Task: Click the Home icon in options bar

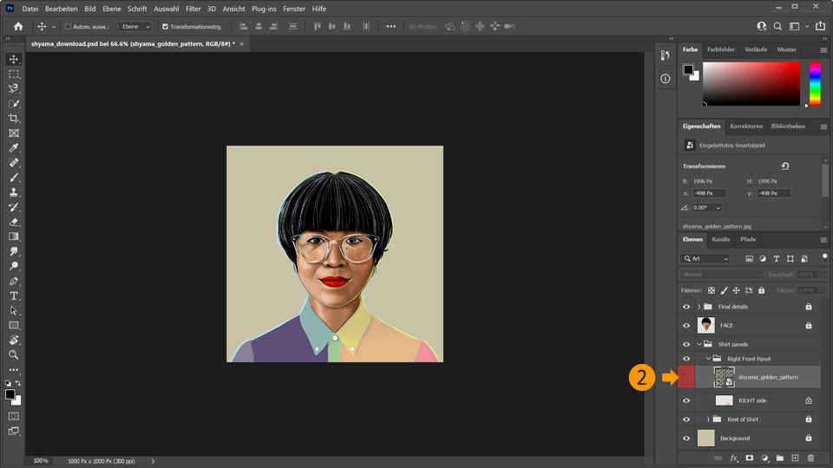Action: pos(18,27)
